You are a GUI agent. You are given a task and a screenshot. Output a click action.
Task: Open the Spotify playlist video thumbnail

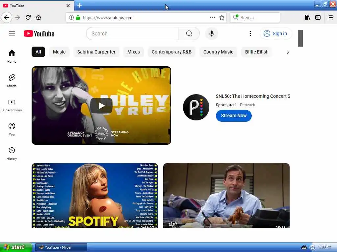tap(95, 195)
